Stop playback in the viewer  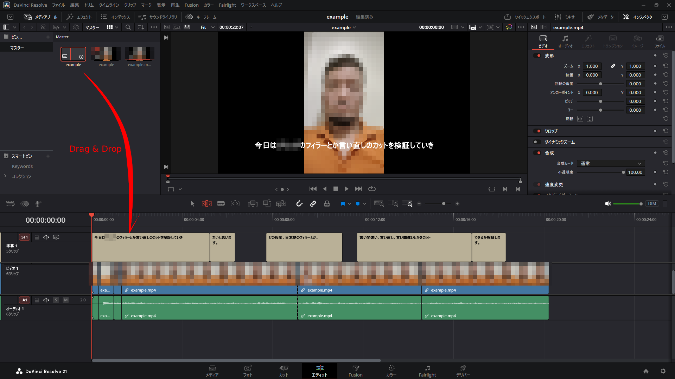pyautogui.click(x=336, y=189)
